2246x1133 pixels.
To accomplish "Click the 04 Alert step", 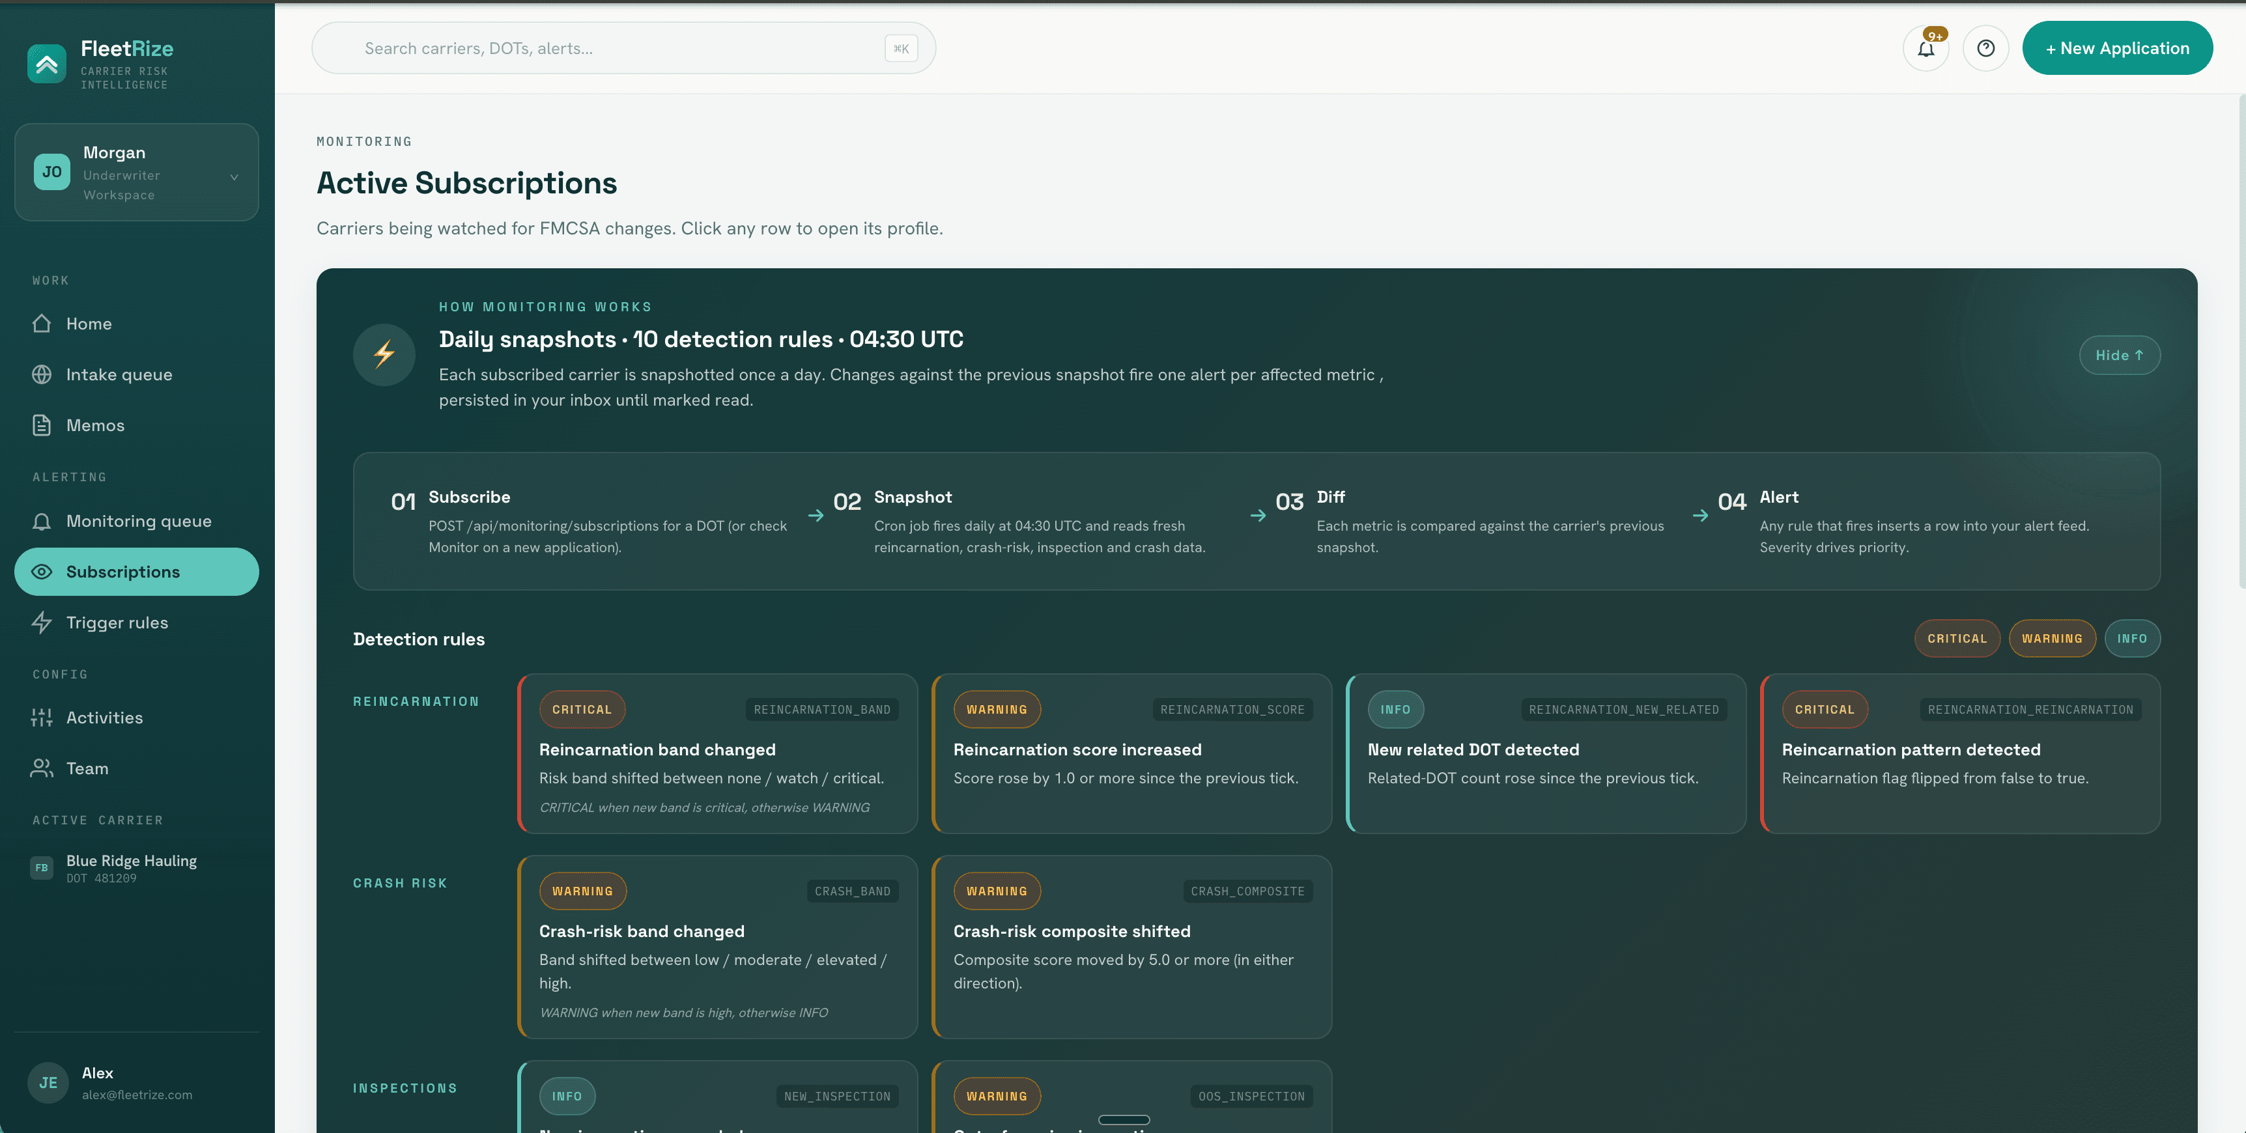I will (1904, 521).
